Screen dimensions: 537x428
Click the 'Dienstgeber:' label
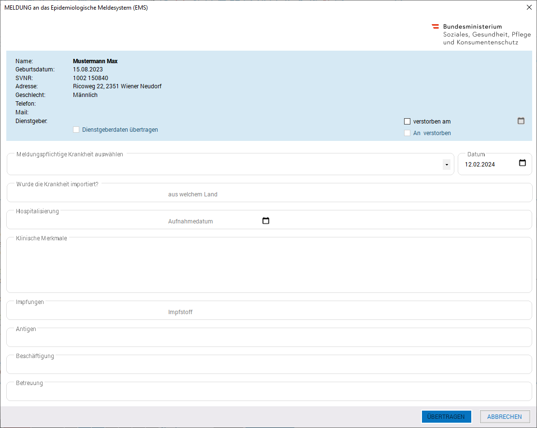[31, 121]
